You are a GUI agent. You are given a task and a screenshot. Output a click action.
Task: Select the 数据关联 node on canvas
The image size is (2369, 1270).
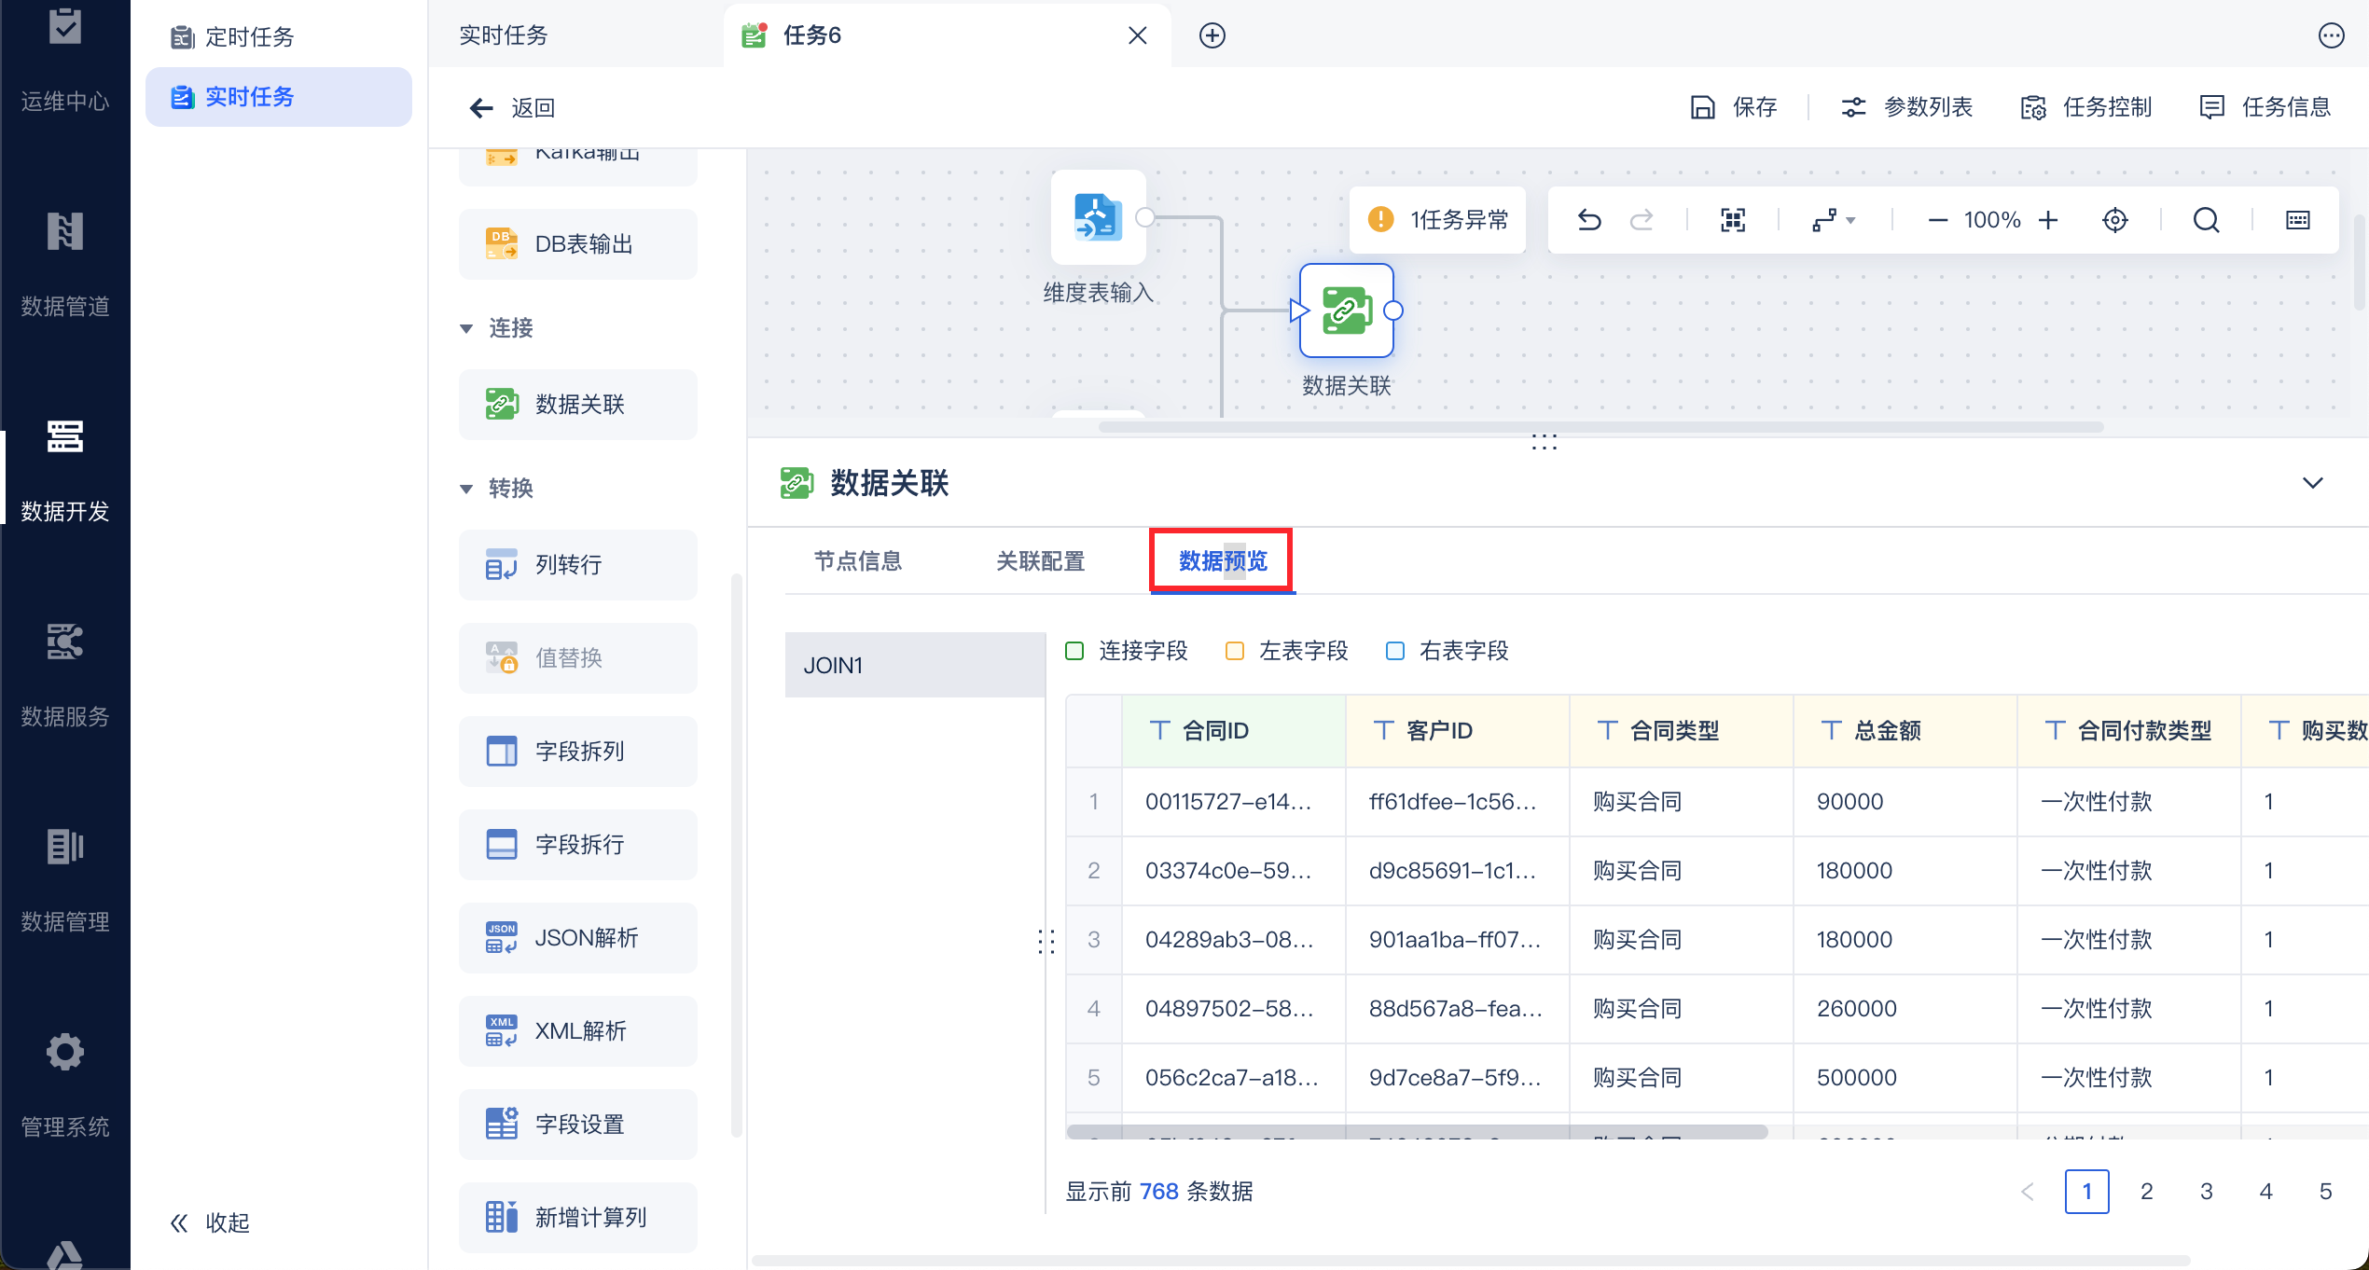pos(1346,311)
